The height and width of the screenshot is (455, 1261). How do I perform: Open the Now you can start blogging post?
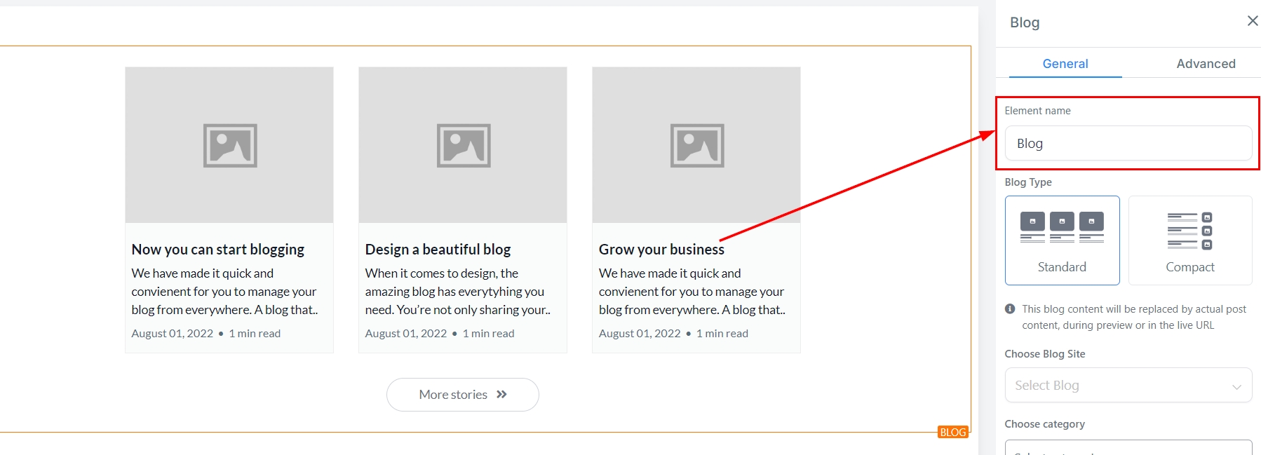[x=218, y=250]
